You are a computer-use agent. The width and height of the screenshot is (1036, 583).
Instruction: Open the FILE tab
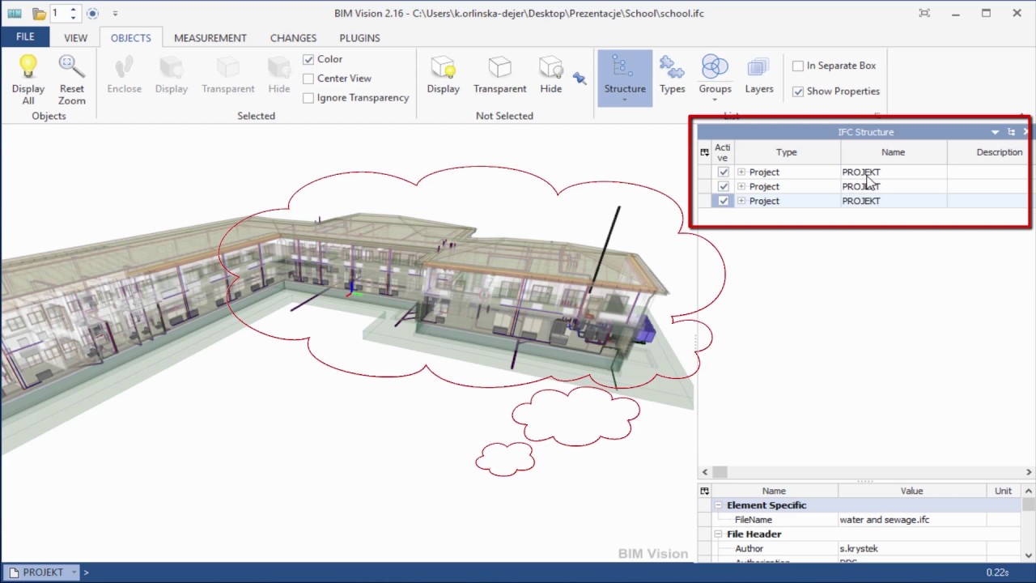[x=25, y=37]
